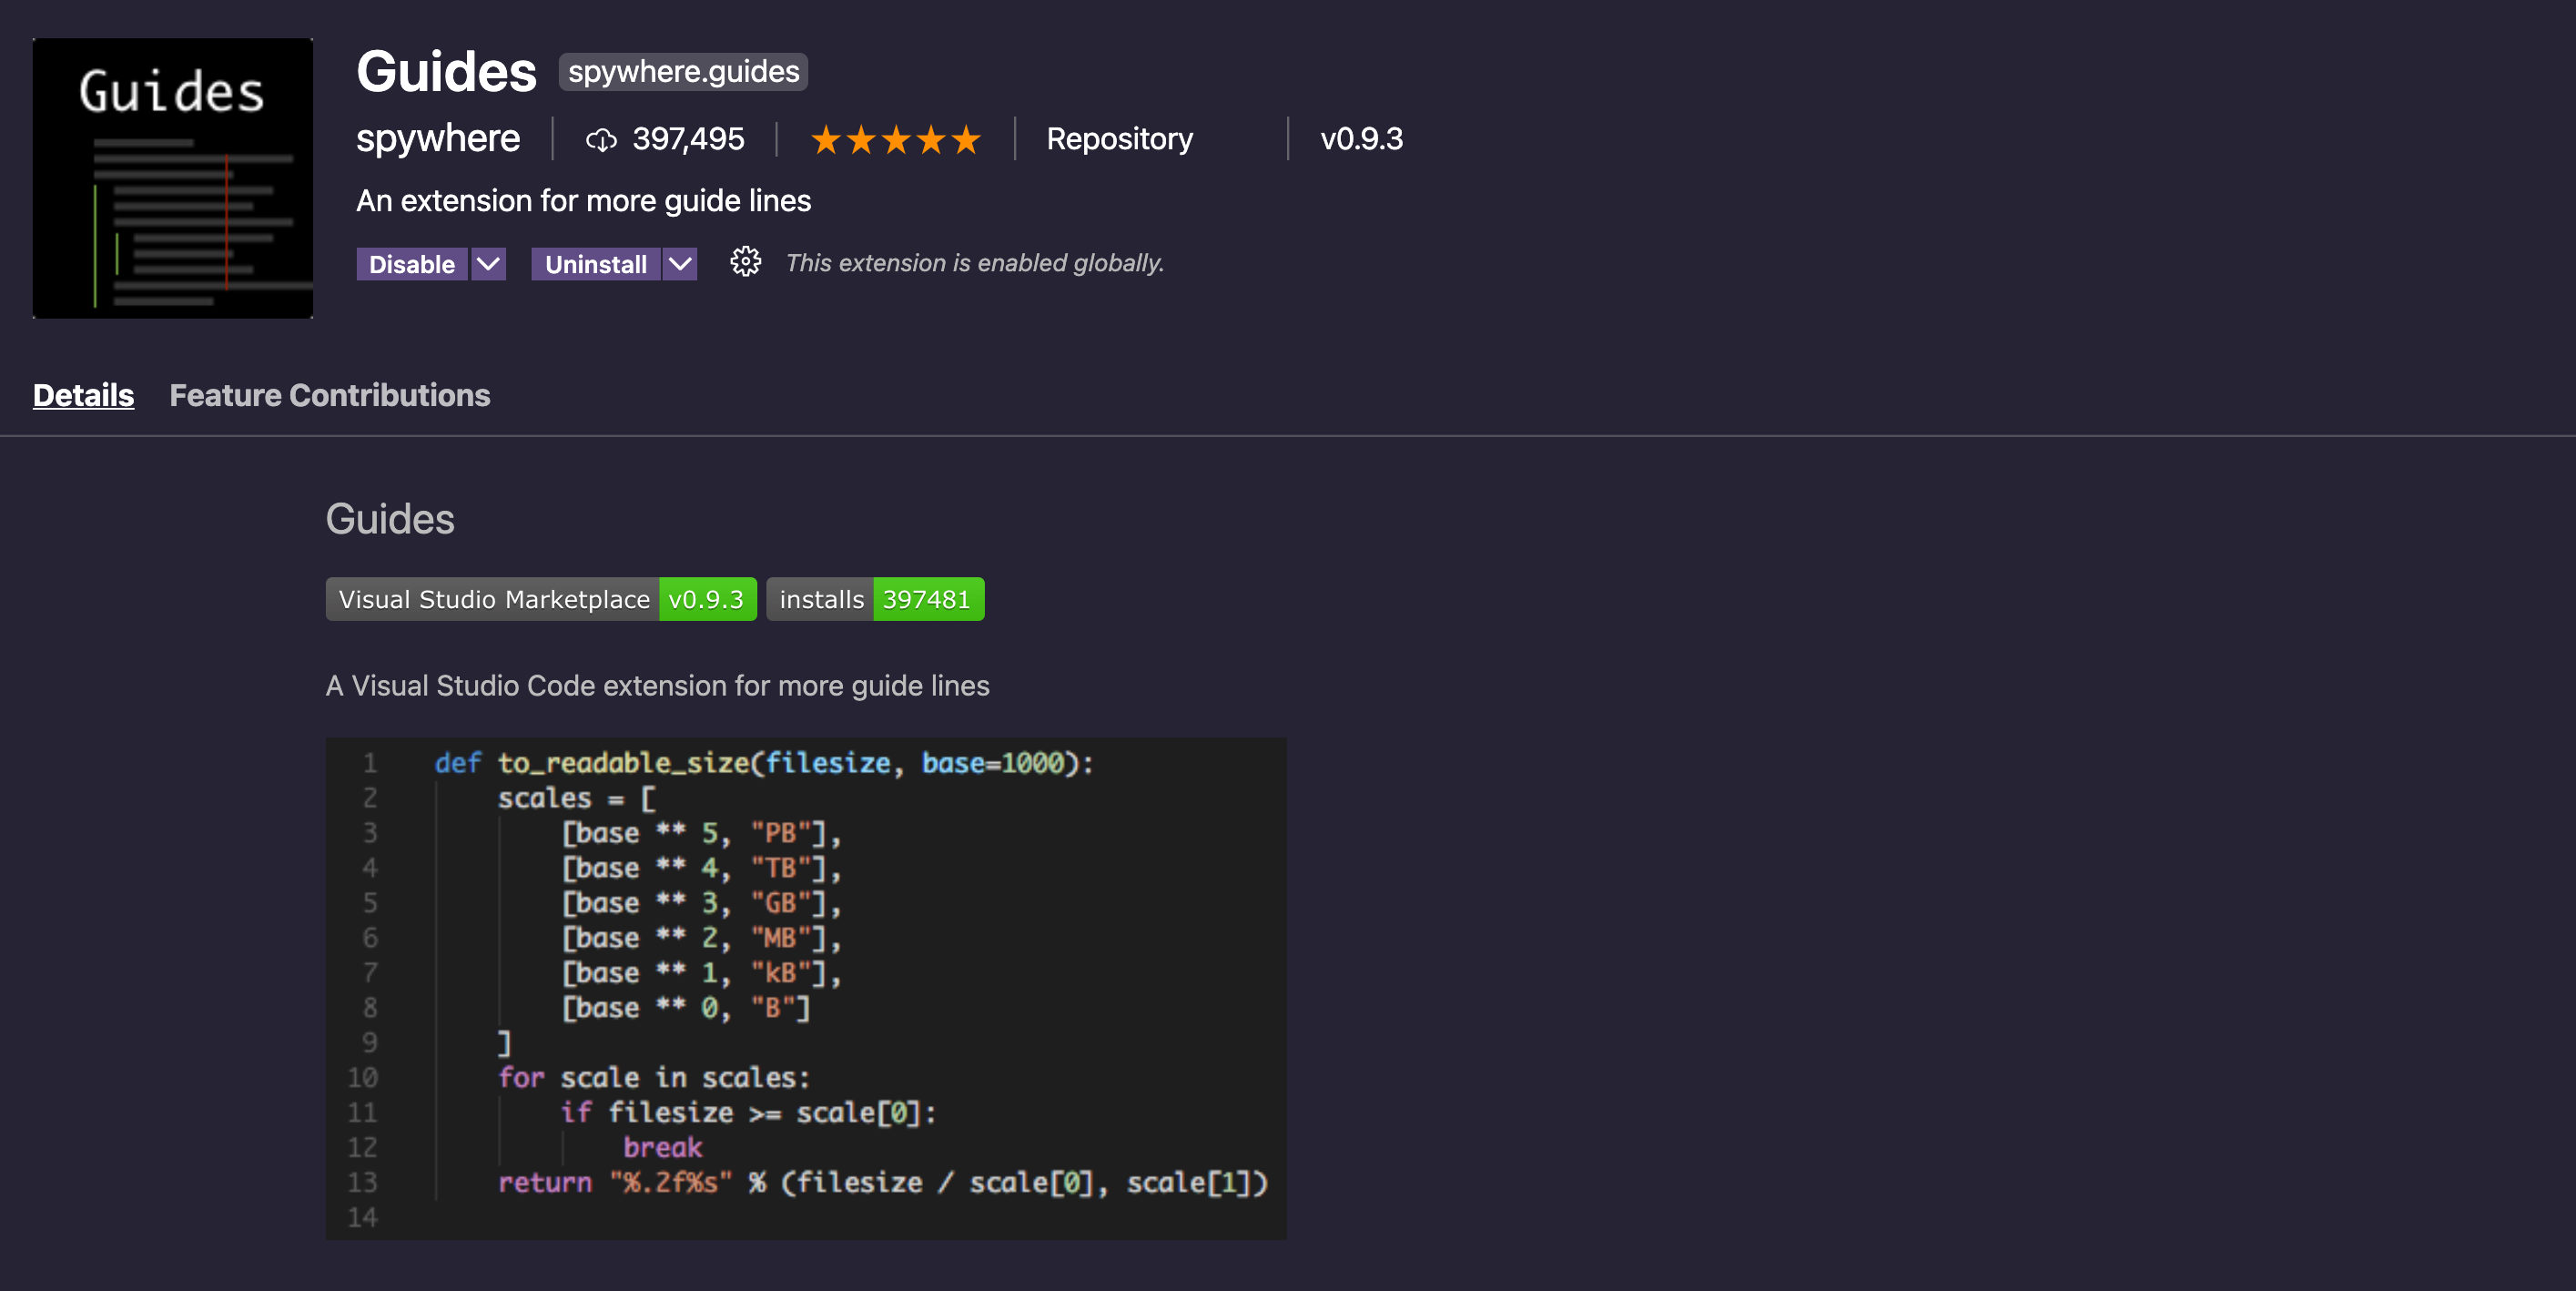Image resolution: width=2576 pixels, height=1291 pixels.
Task: Click the README Guides heading
Action: tap(390, 519)
